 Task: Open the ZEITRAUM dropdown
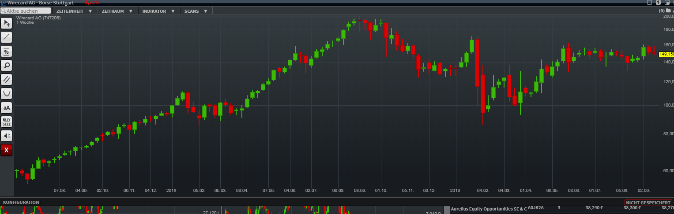(x=117, y=11)
